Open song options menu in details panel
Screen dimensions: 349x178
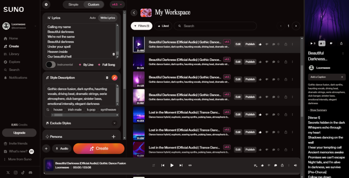pyautogui.click(x=343, y=53)
